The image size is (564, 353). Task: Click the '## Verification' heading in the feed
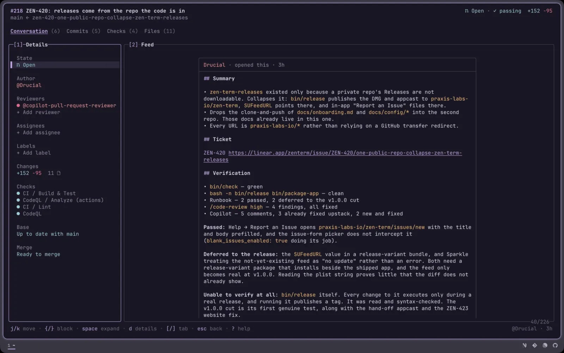click(227, 173)
